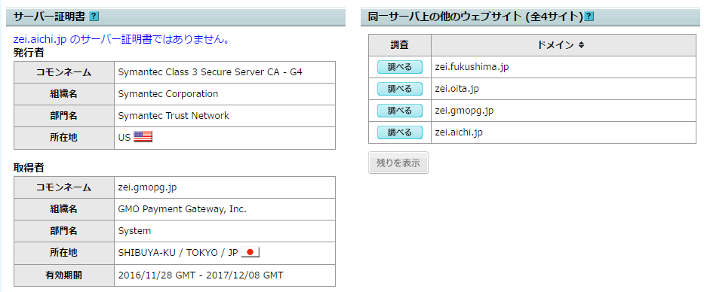Click the サーバー証明書 panel title
Image resolution: width=704 pixels, height=292 pixels.
point(49,17)
